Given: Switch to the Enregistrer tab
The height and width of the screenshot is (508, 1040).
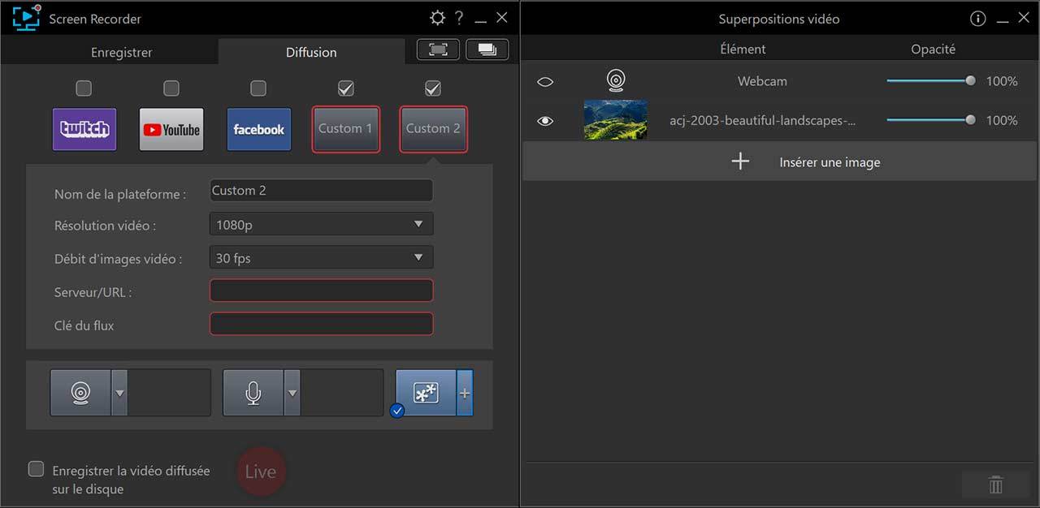Looking at the screenshot, I should tap(121, 52).
